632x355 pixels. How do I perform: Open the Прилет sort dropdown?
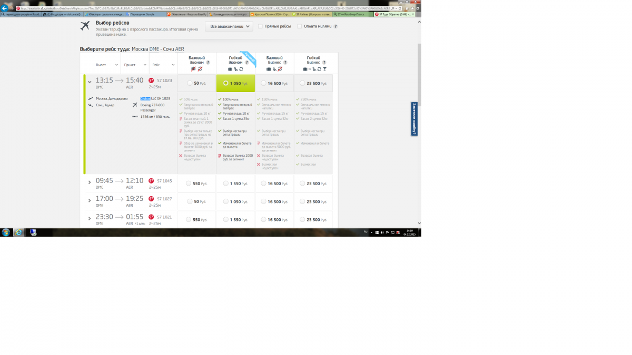click(135, 65)
